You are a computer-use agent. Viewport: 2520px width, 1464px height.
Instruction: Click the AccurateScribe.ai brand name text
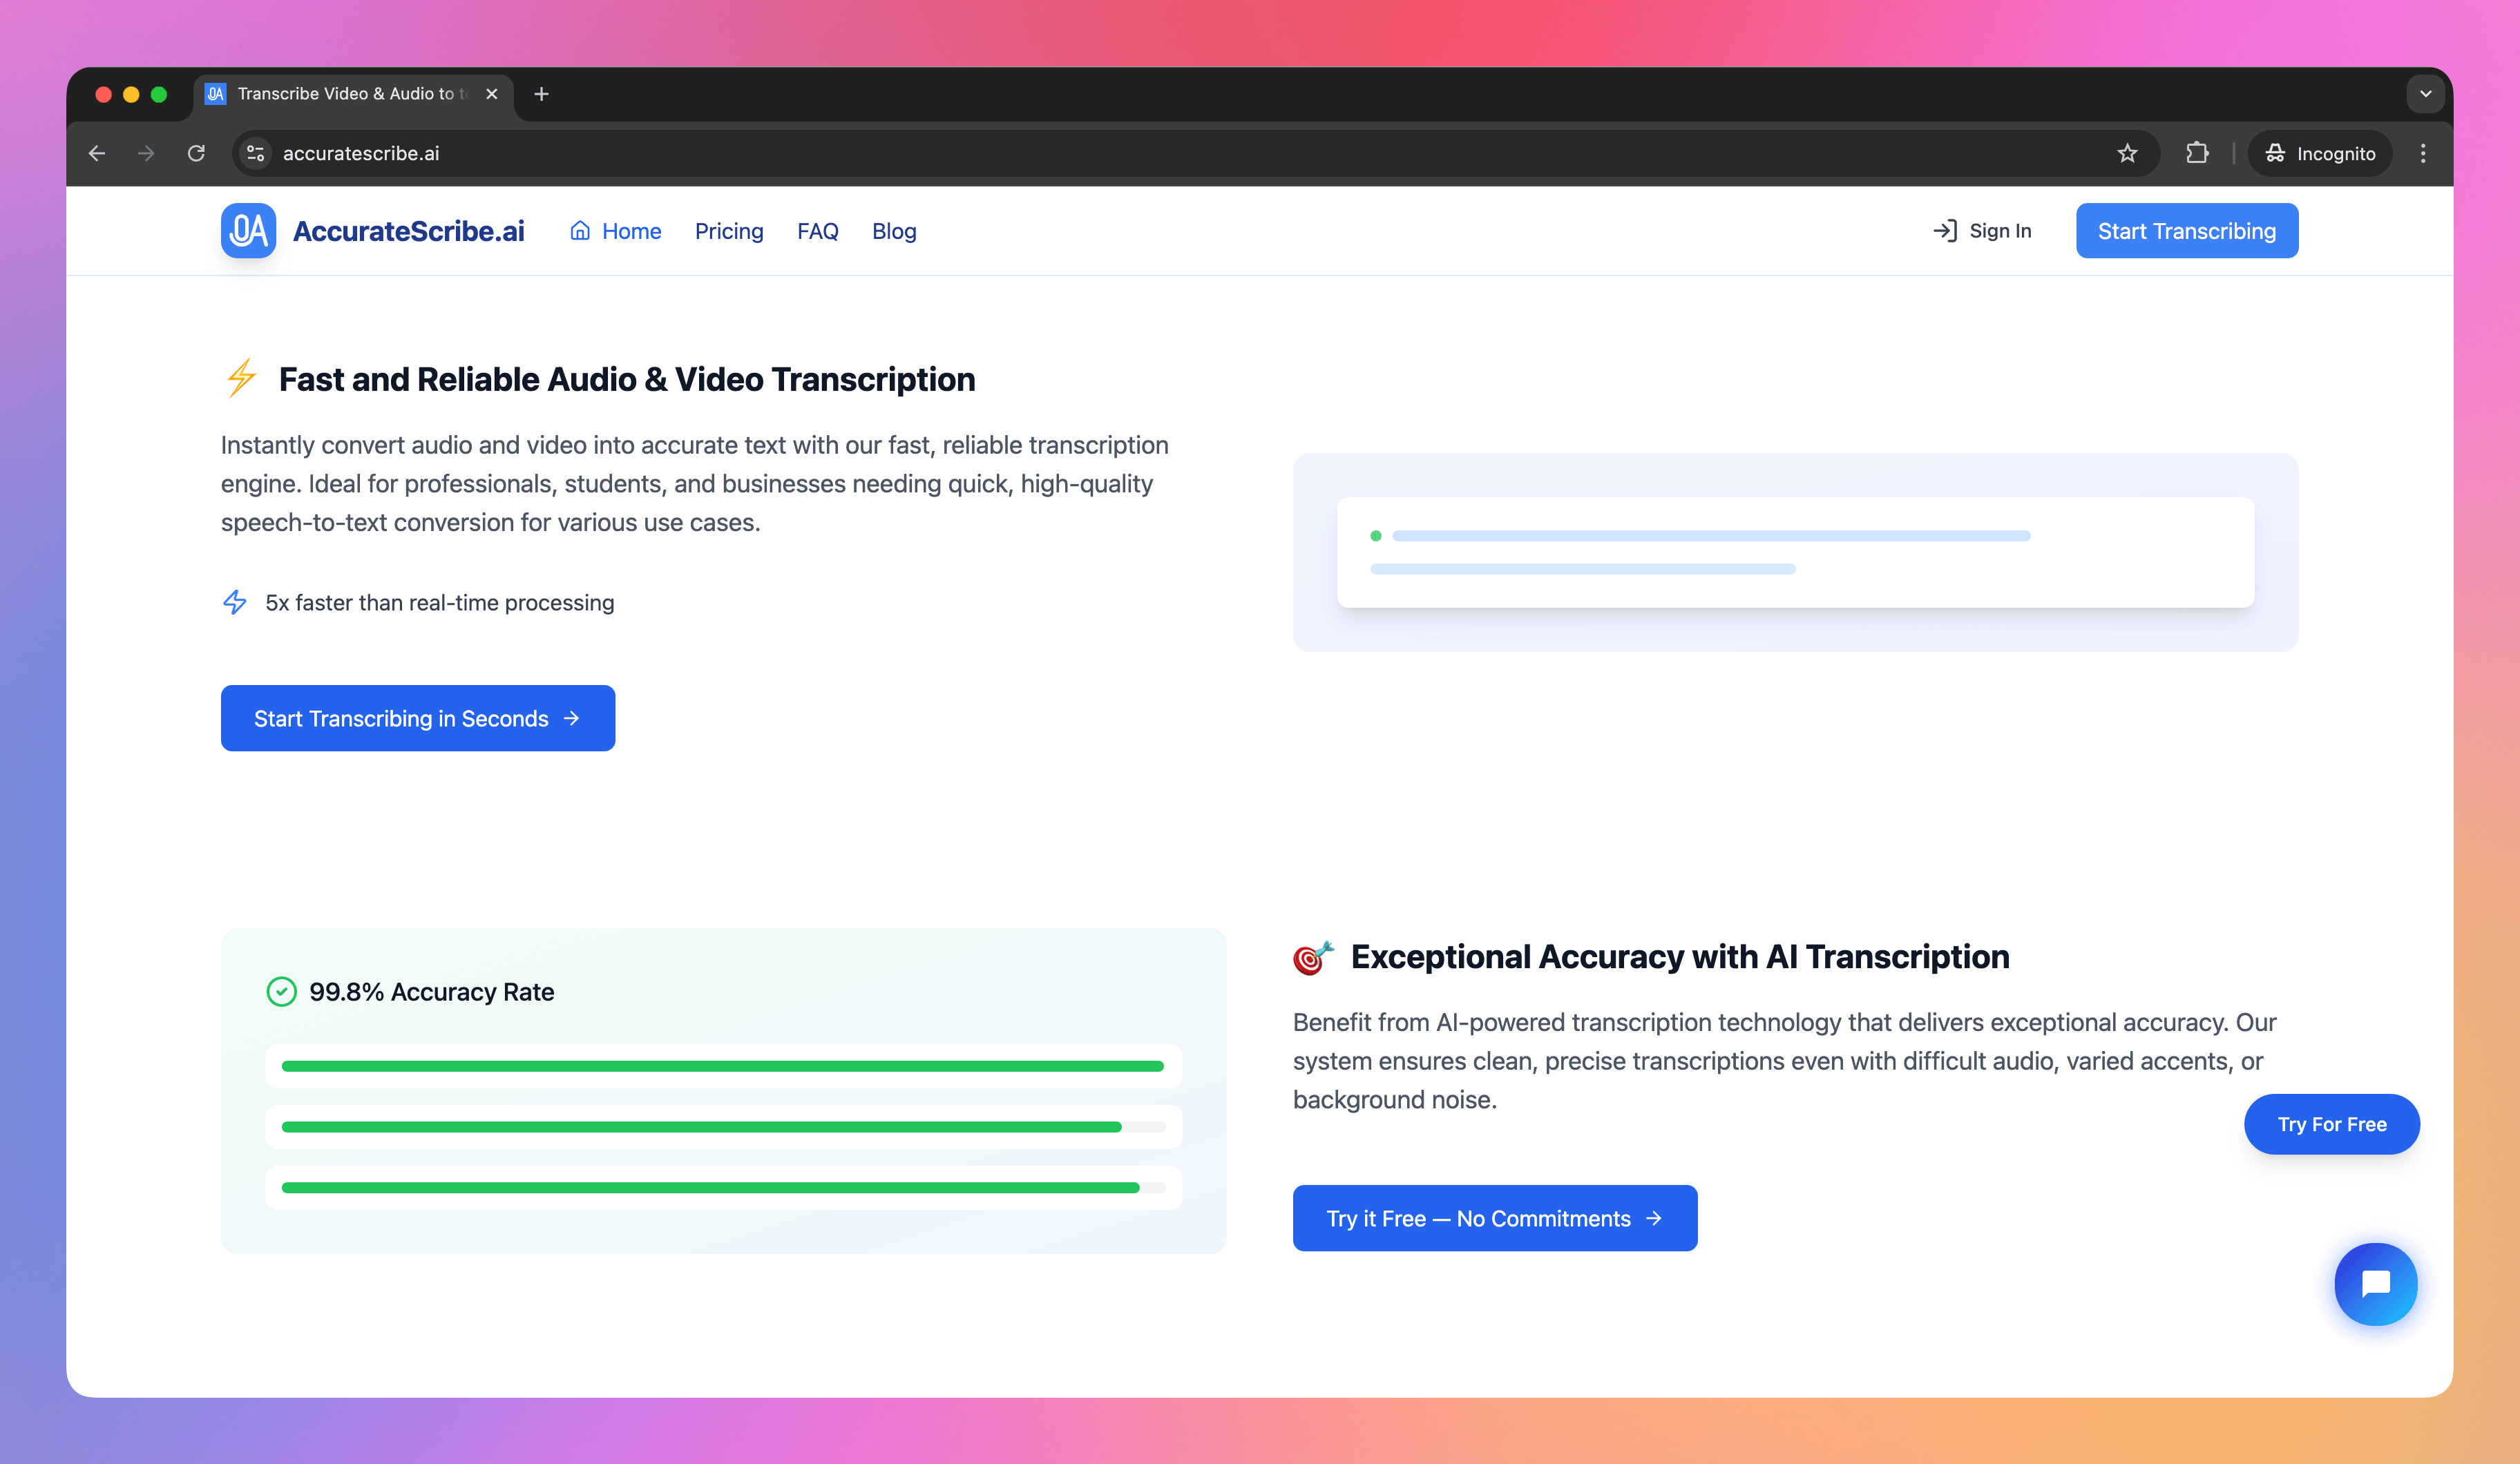[x=408, y=231]
